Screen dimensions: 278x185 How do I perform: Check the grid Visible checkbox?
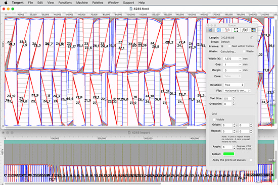click(214, 119)
